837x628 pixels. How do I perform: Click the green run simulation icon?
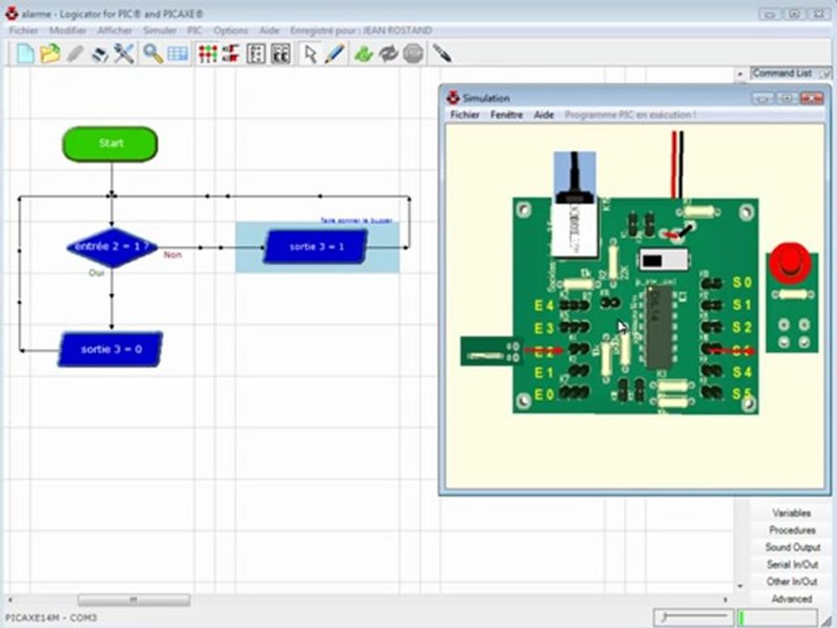pyautogui.click(x=364, y=54)
